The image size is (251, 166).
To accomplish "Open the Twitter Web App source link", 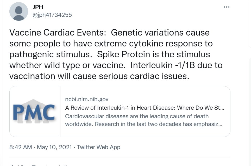I will pyautogui.click(x=99, y=147).
